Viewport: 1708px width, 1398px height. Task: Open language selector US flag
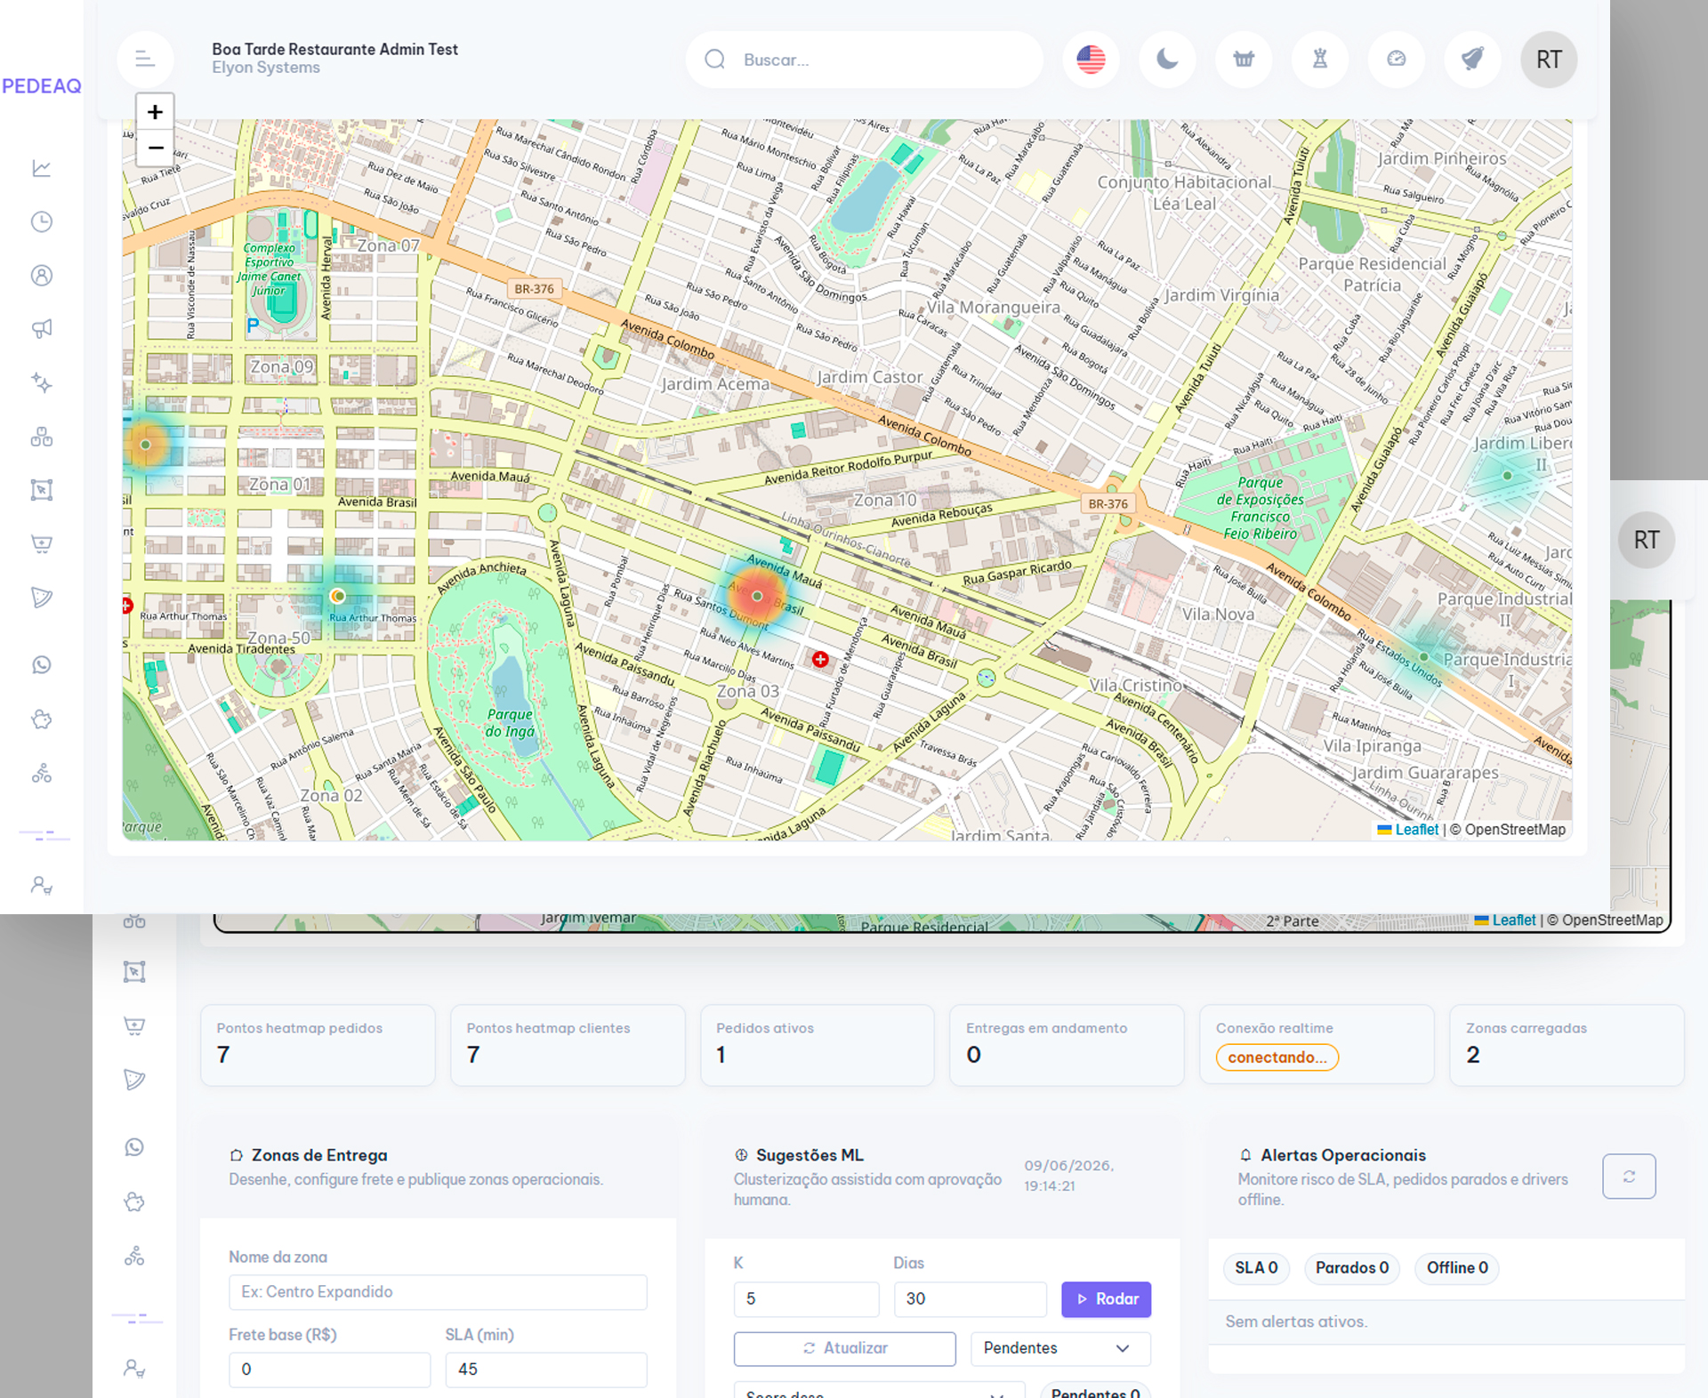point(1091,60)
